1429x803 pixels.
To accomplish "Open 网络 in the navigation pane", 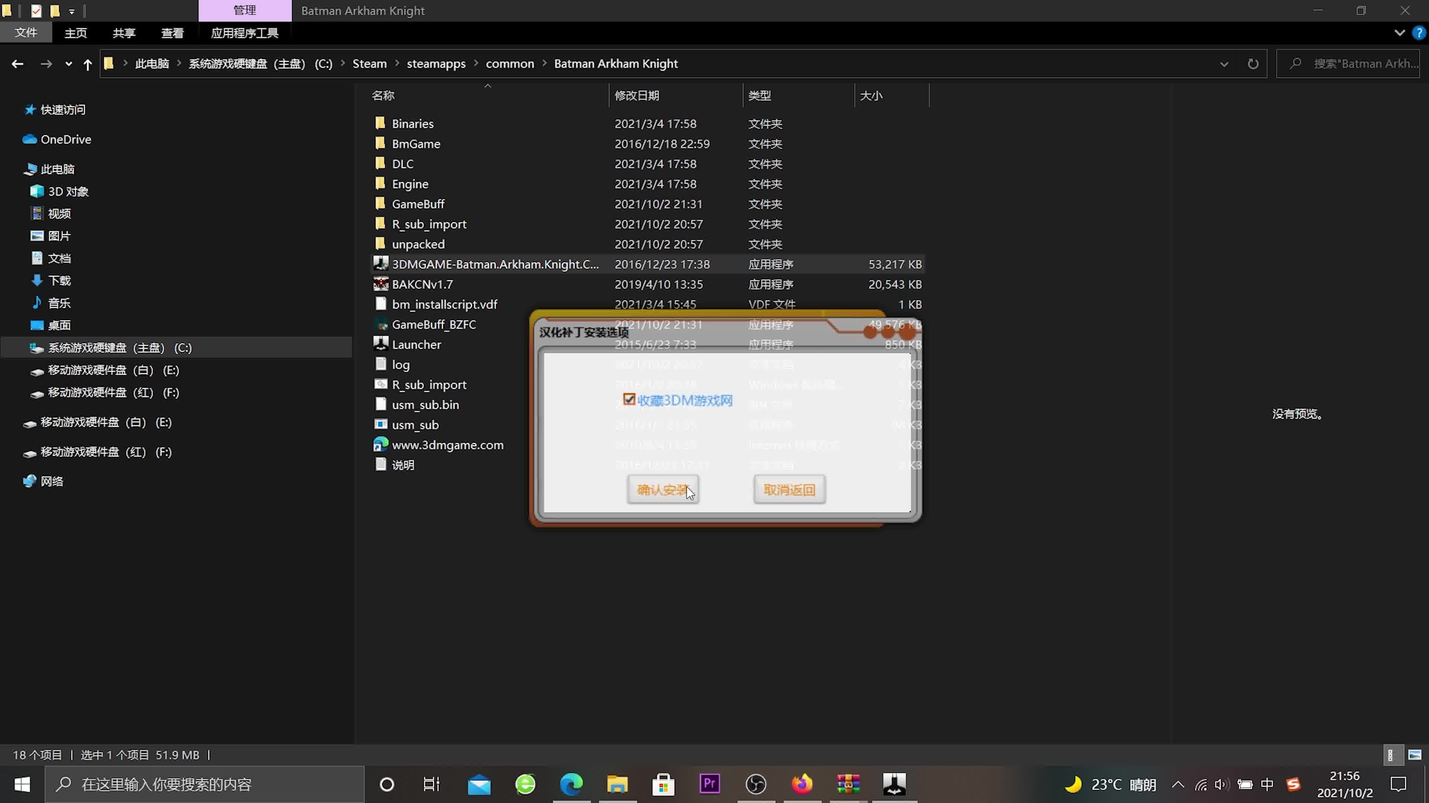I will (x=52, y=481).
